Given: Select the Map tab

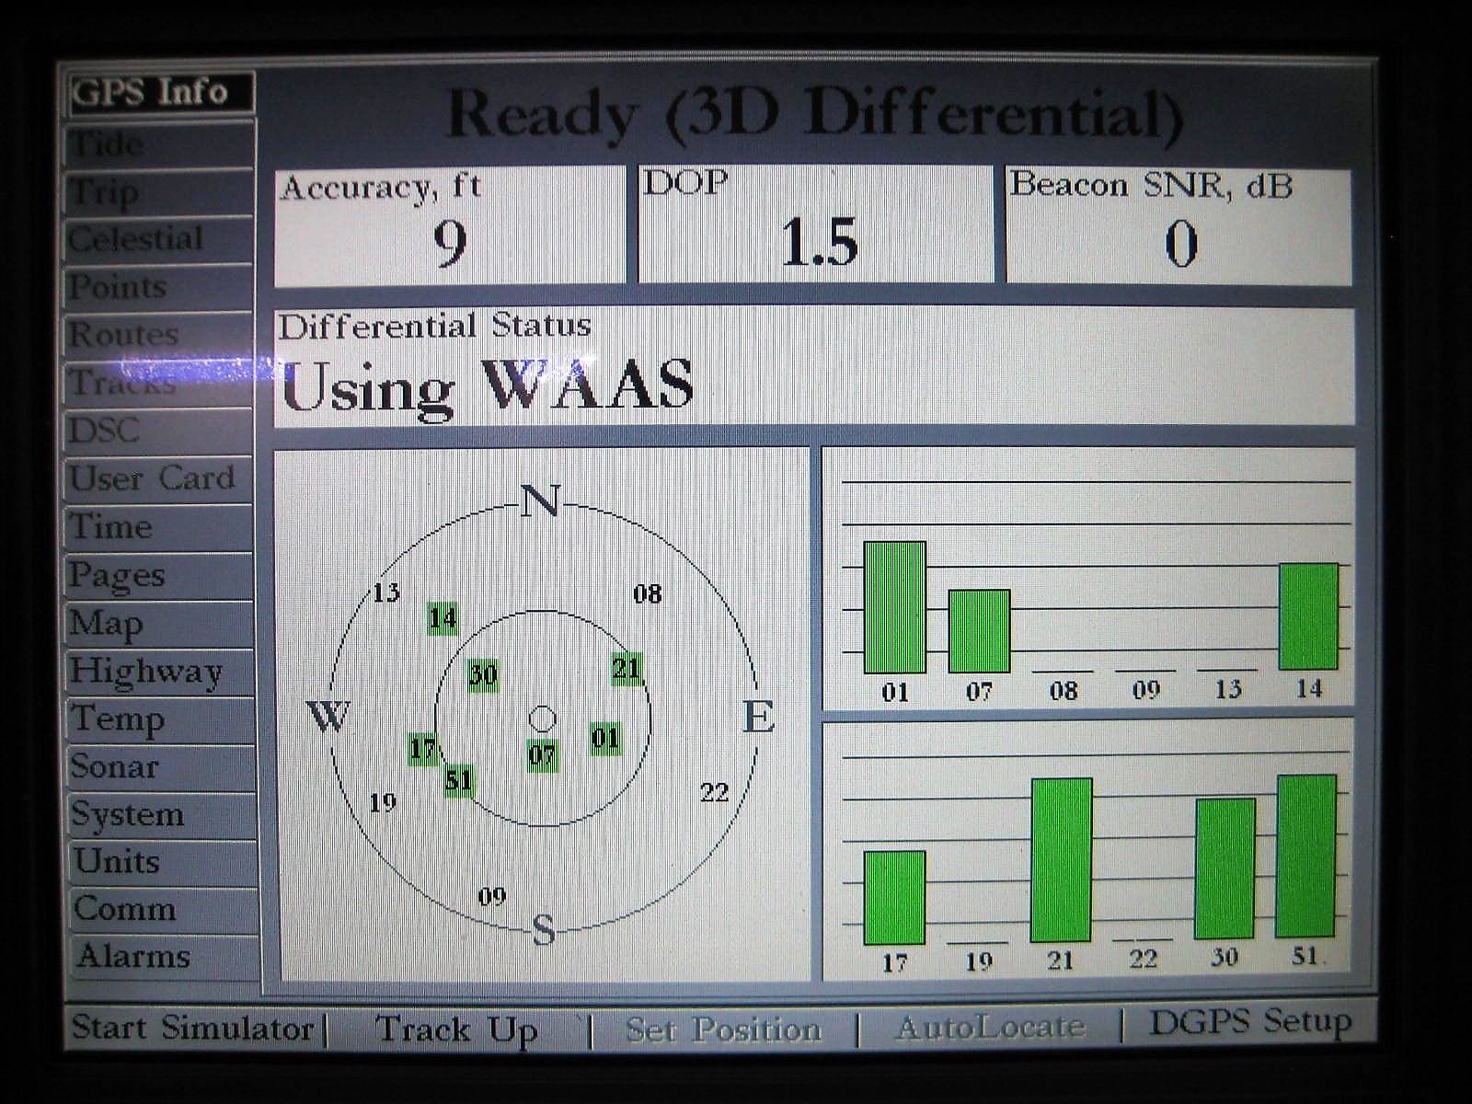Looking at the screenshot, I should coord(160,624).
